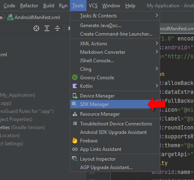The height and width of the screenshot is (180, 194).
Task: Click the Kotlin logo icon
Action: [x=75, y=86]
